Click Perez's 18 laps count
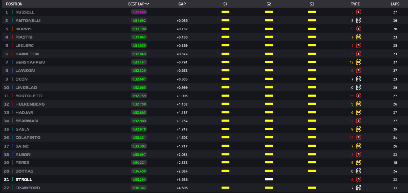Image resolution: width=408 pixels, height=193 pixels. click(x=395, y=163)
